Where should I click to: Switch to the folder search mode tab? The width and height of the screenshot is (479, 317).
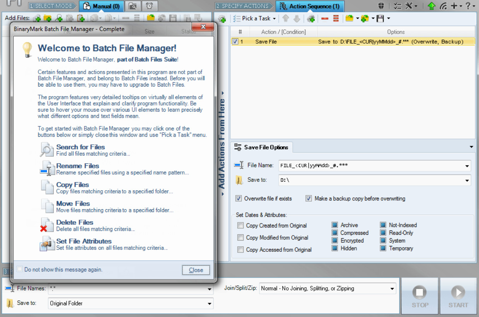point(133,6)
